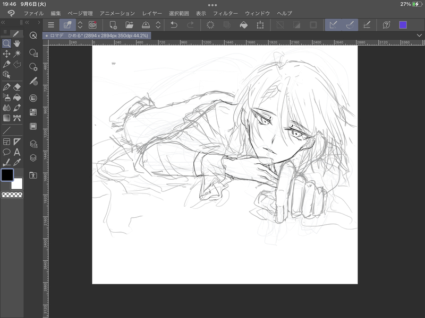The image size is (425, 318).
Task: Select the Fill bucket tool in tool palette
Action: pyautogui.click(x=17, y=98)
